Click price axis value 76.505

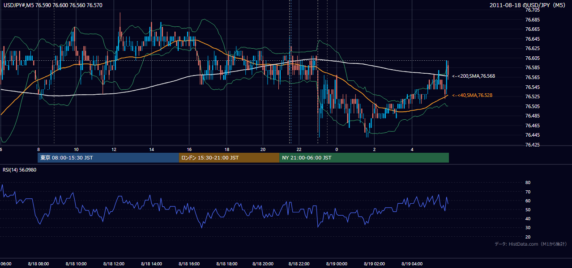[532, 106]
